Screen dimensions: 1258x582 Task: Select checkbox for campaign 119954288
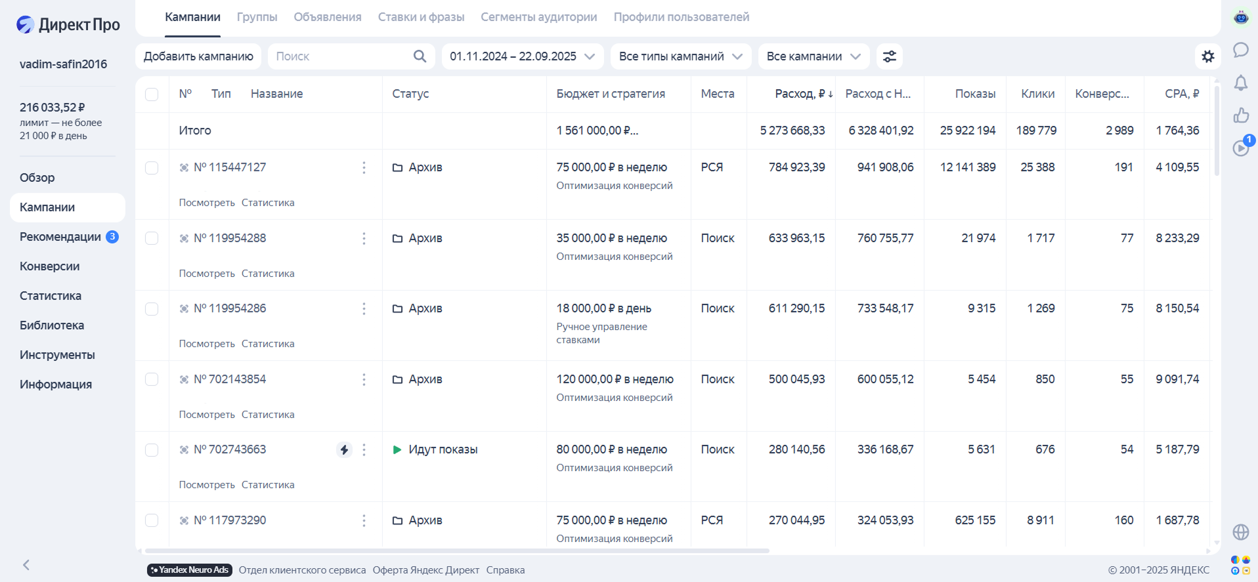(x=152, y=238)
